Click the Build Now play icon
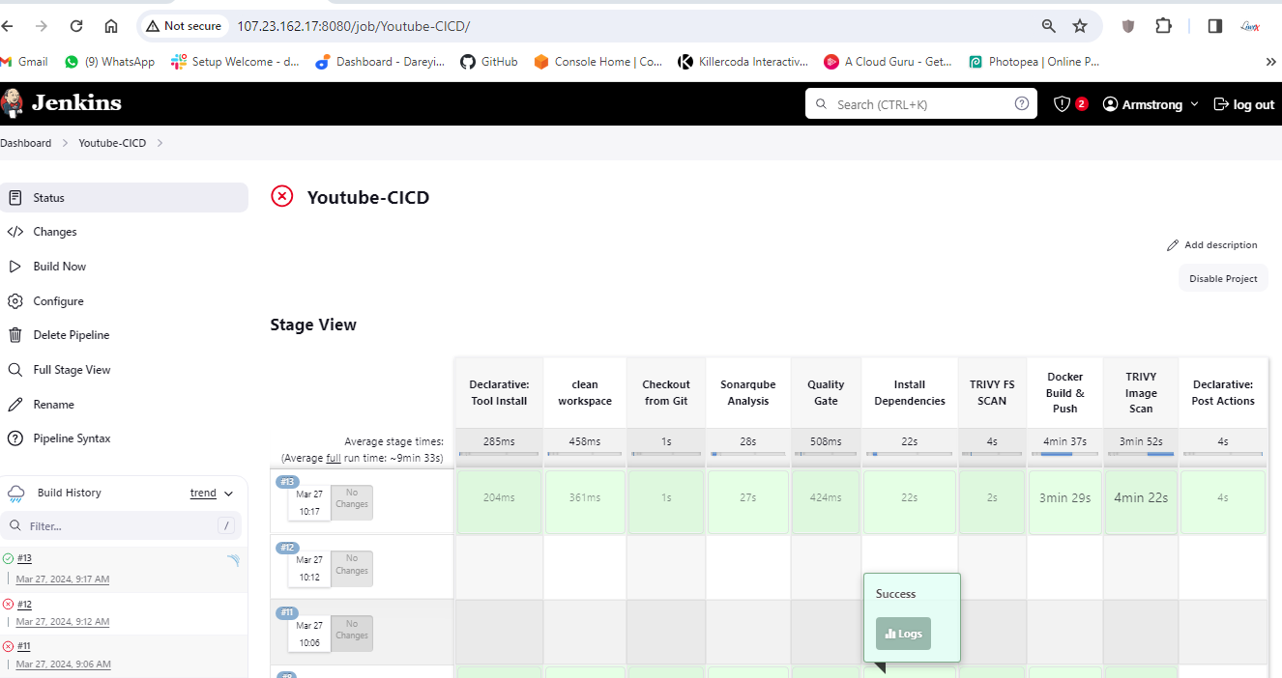The image size is (1282, 678). 15,267
